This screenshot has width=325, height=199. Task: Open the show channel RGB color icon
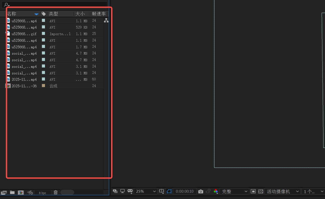click(216, 191)
